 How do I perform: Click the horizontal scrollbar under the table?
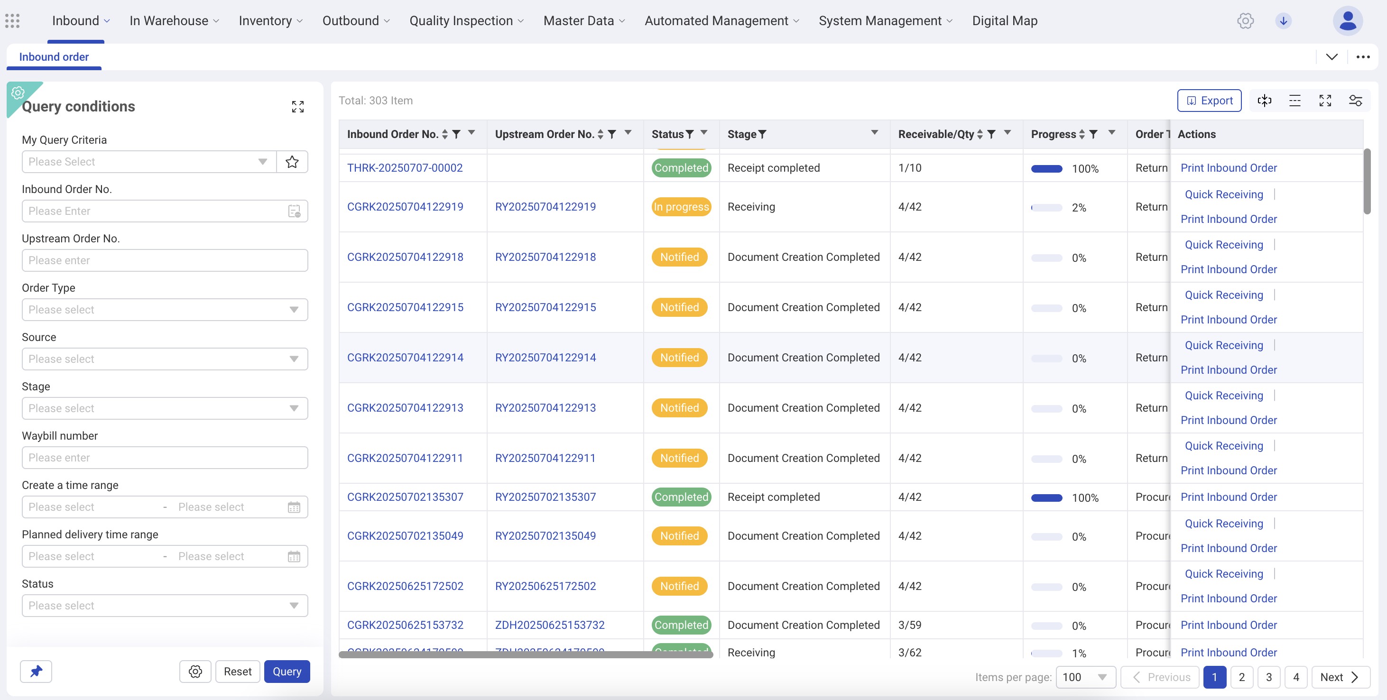pyautogui.click(x=526, y=654)
